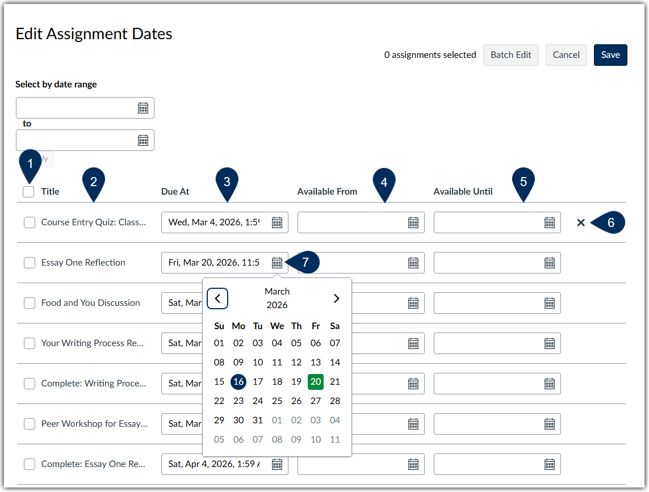Check the Food and You Discussion checkbox
Screen dimensions: 649x492
point(29,302)
